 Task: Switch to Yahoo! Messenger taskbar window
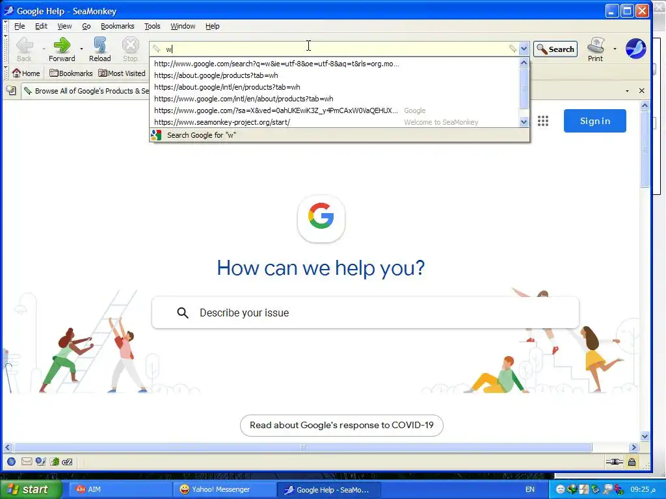click(224, 489)
